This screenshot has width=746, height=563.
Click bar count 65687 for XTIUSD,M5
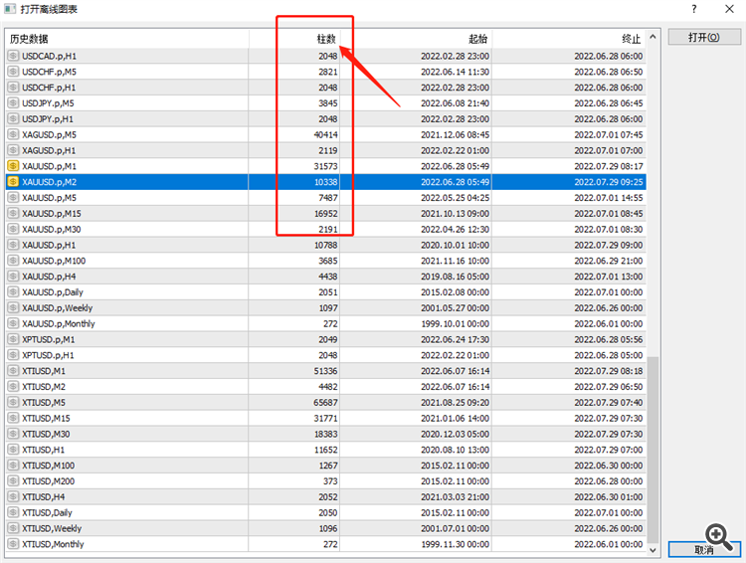coord(326,402)
